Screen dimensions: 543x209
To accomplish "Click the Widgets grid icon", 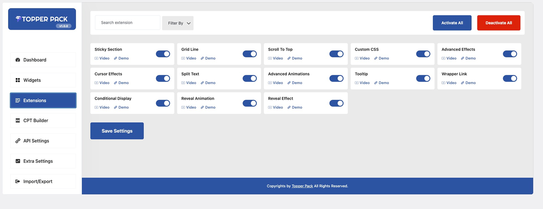I will 18,80.
